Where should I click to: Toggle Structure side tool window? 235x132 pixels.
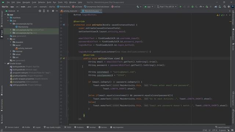click(2, 119)
